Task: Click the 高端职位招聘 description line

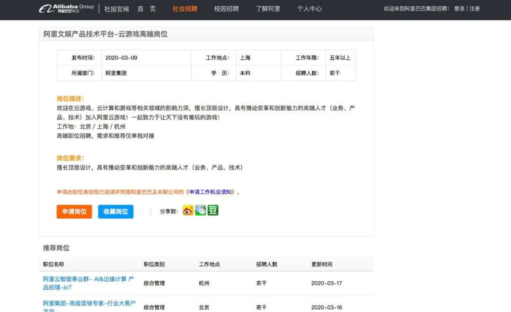Action: [106, 135]
